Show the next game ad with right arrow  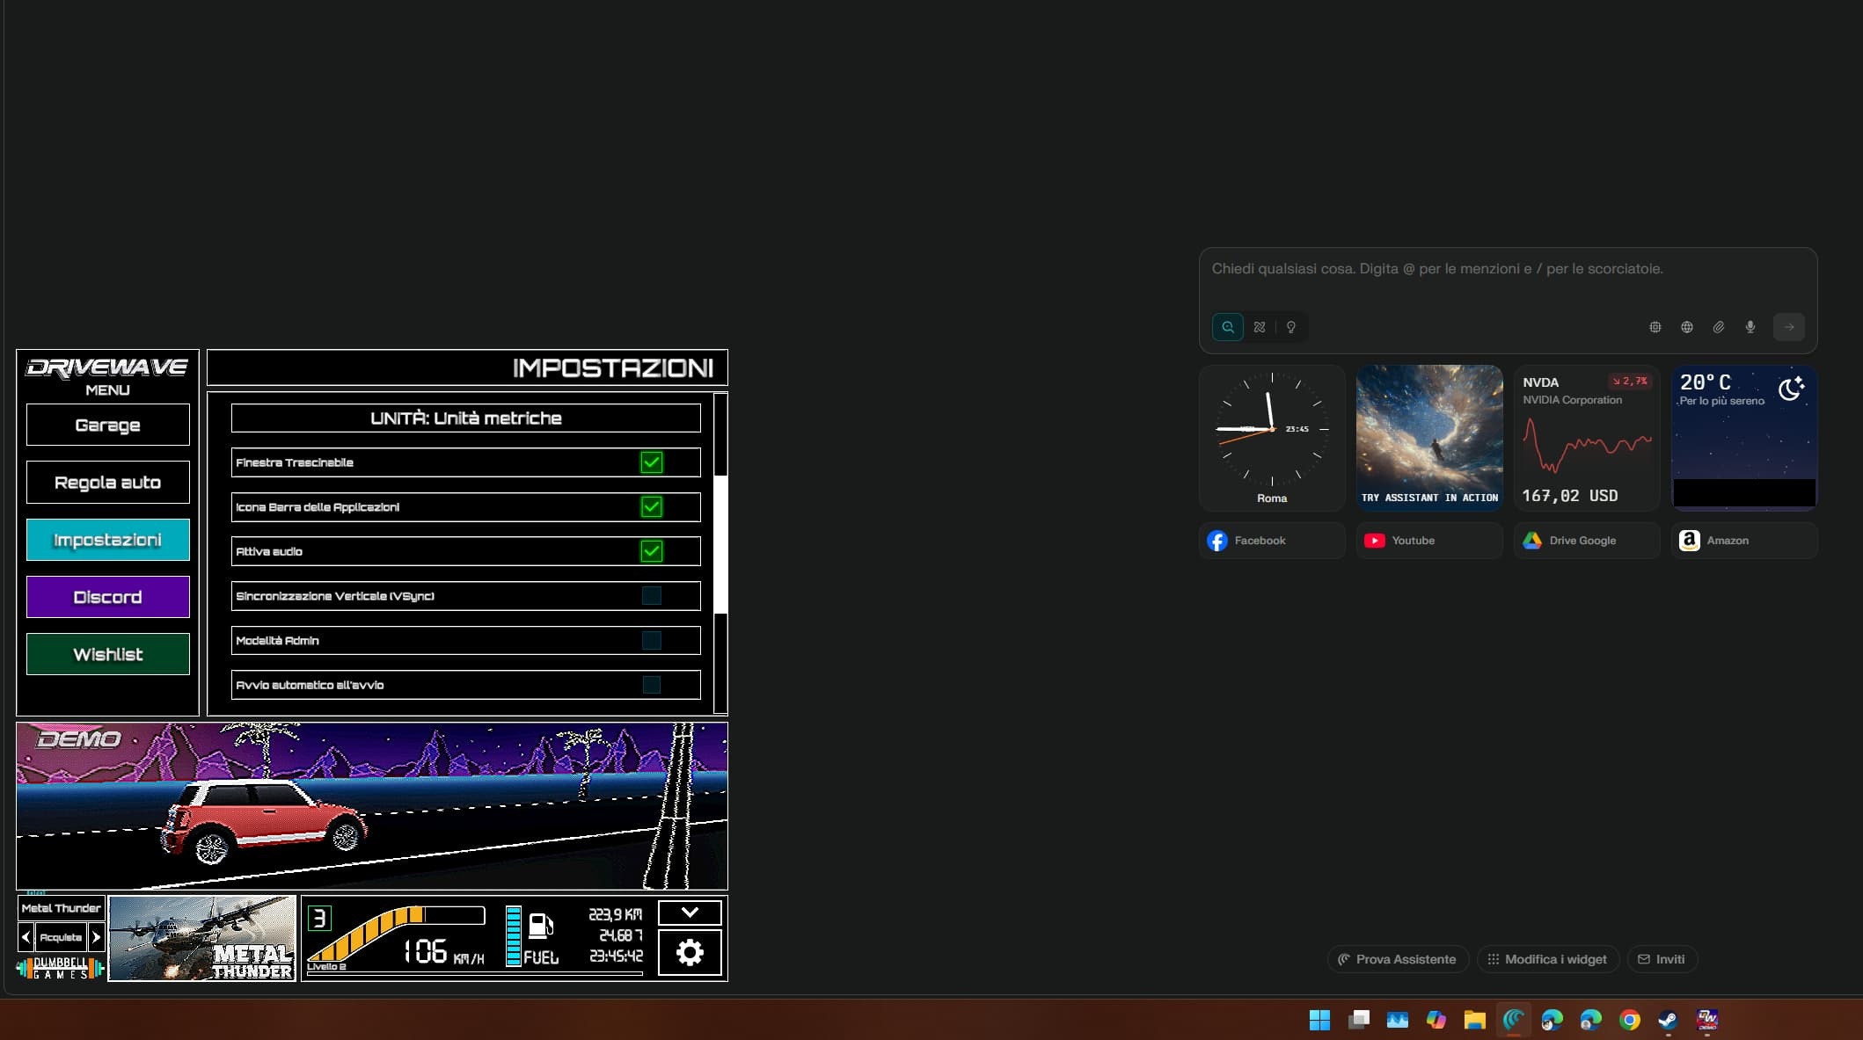pos(96,937)
